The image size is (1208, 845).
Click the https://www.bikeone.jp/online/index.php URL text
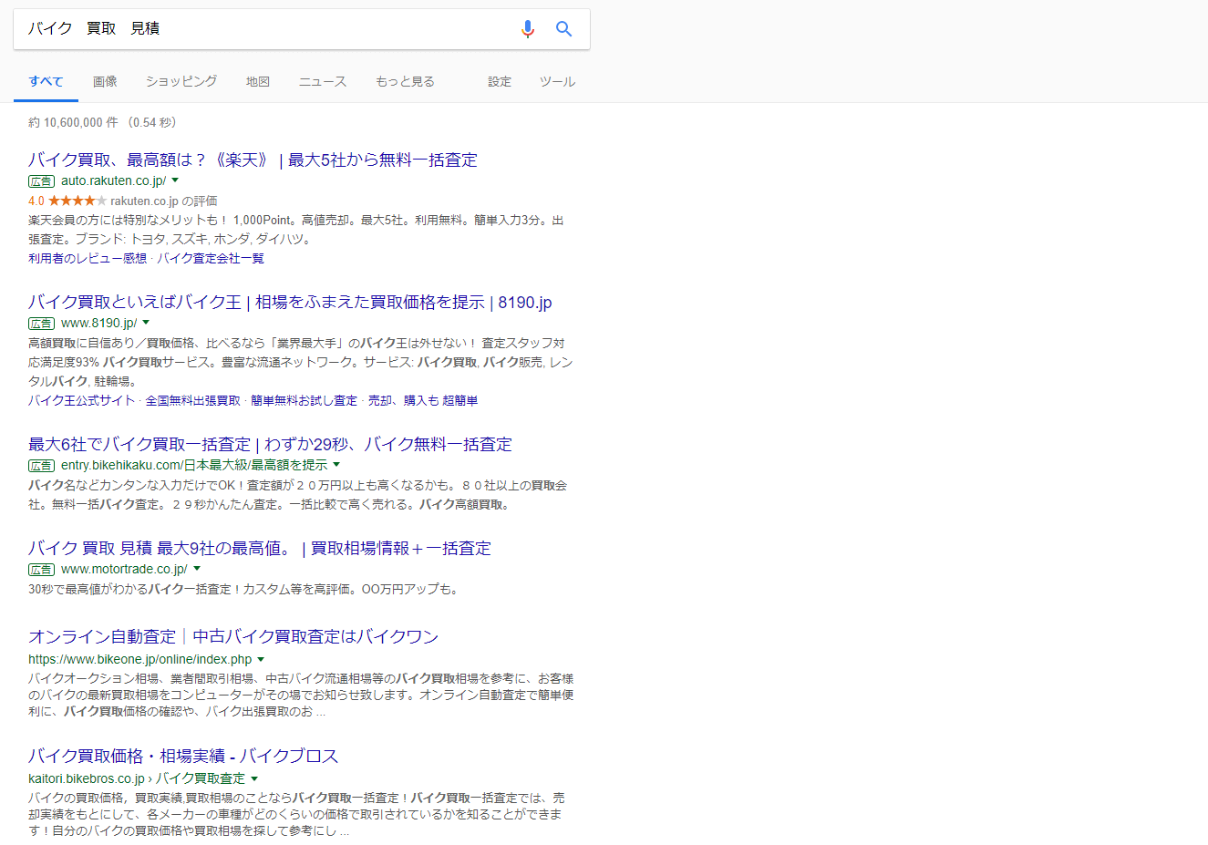point(139,659)
